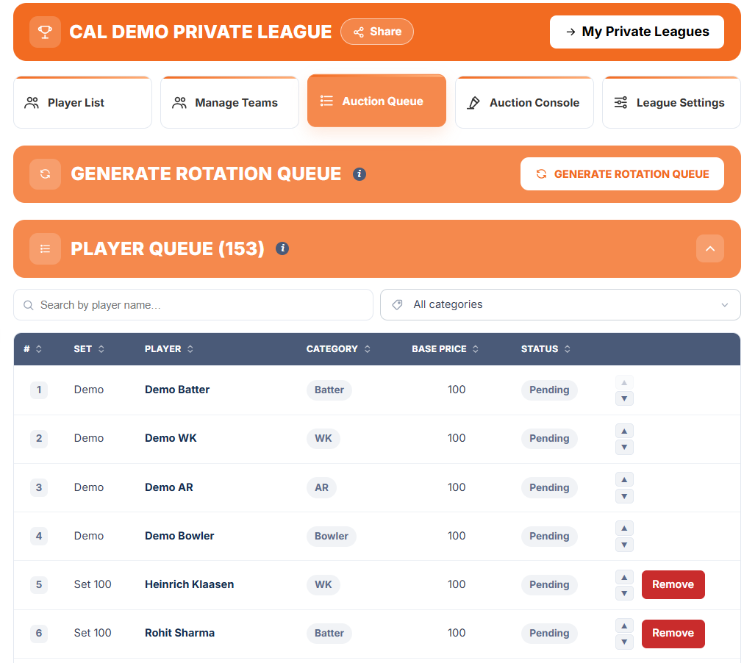The height and width of the screenshot is (663, 744).
Task: Click the Rohit Sharma player name
Action: (x=179, y=633)
